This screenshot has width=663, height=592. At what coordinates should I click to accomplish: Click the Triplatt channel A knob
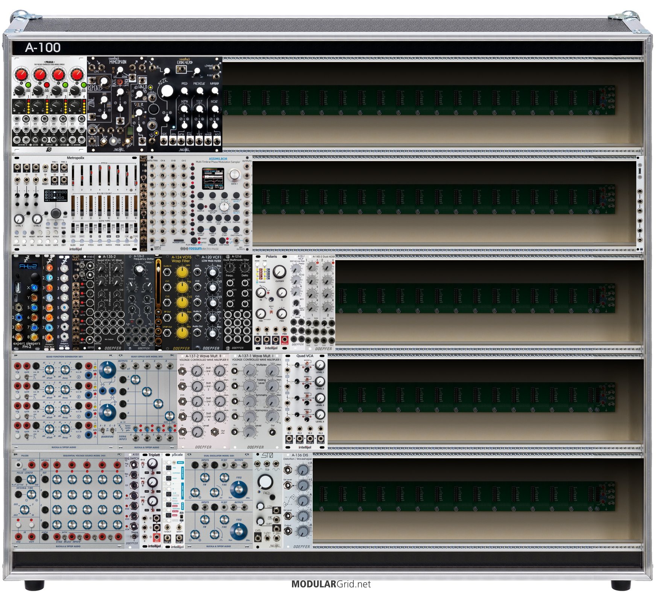coord(152,464)
